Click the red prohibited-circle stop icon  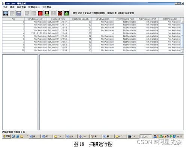click(60, 13)
